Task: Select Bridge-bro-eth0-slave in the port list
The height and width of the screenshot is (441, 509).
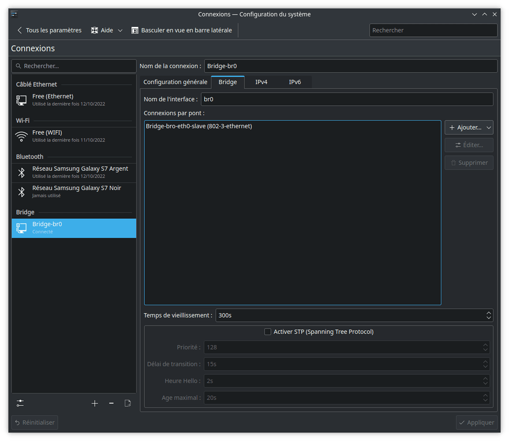Action: tap(198, 126)
